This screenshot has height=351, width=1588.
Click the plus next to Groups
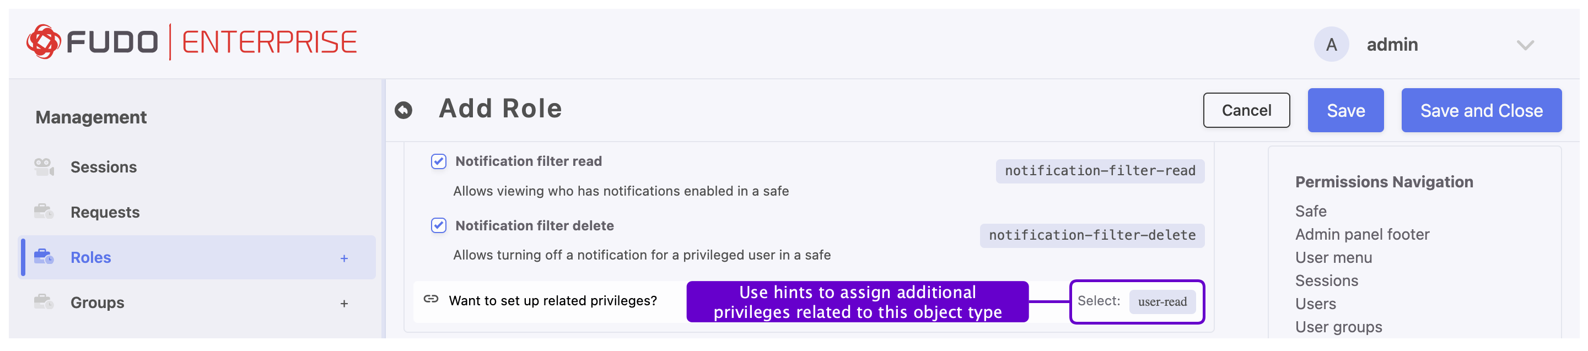(x=344, y=304)
